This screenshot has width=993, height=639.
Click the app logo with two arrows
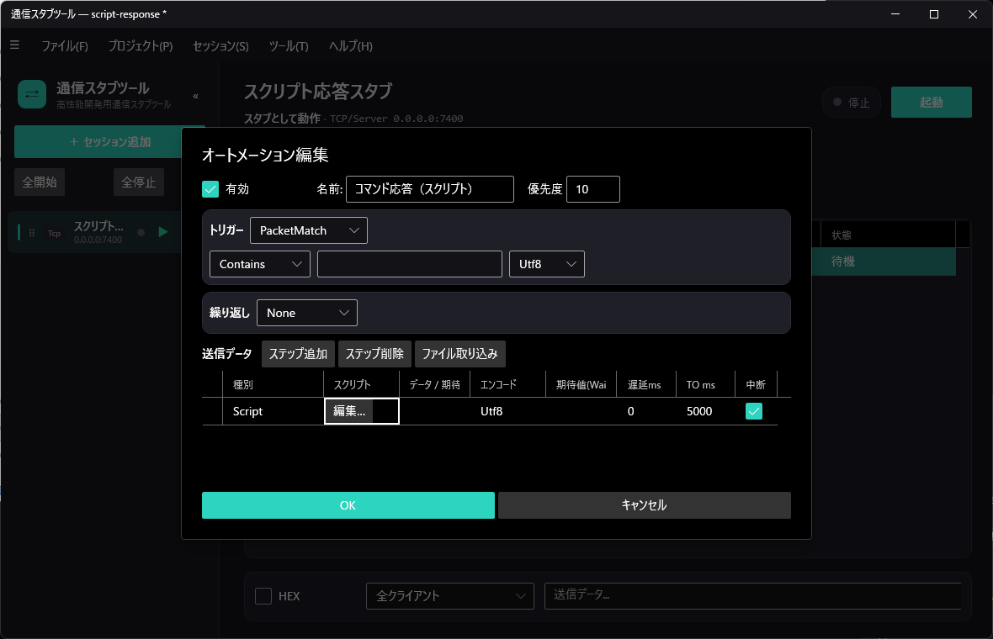(x=32, y=94)
